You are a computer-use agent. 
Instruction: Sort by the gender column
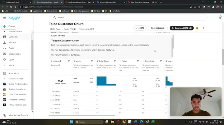pos(92,61)
